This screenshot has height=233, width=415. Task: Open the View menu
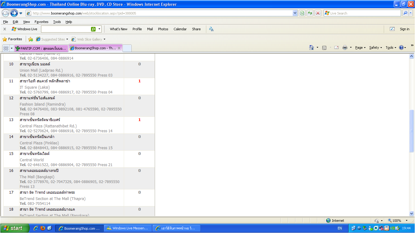point(27,22)
